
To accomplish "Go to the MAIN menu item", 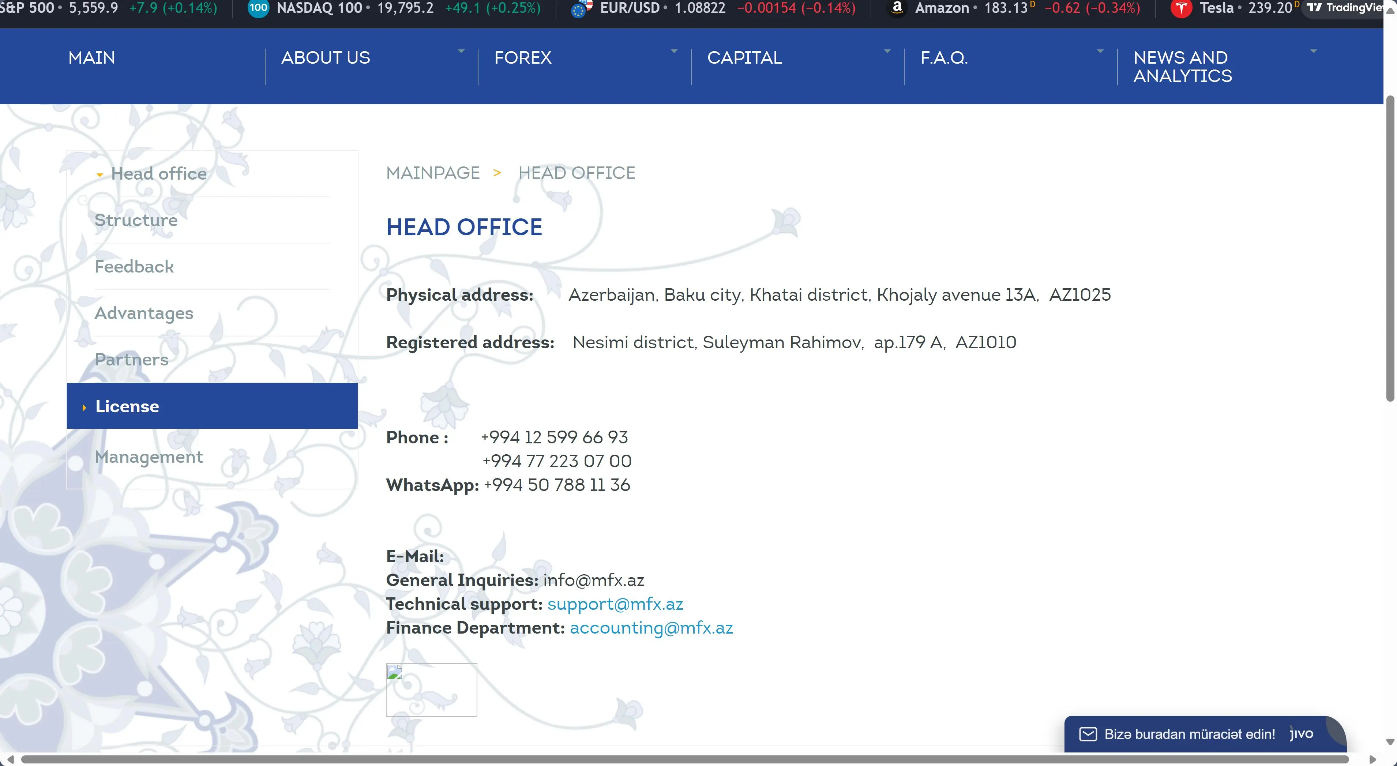I will coord(92,57).
